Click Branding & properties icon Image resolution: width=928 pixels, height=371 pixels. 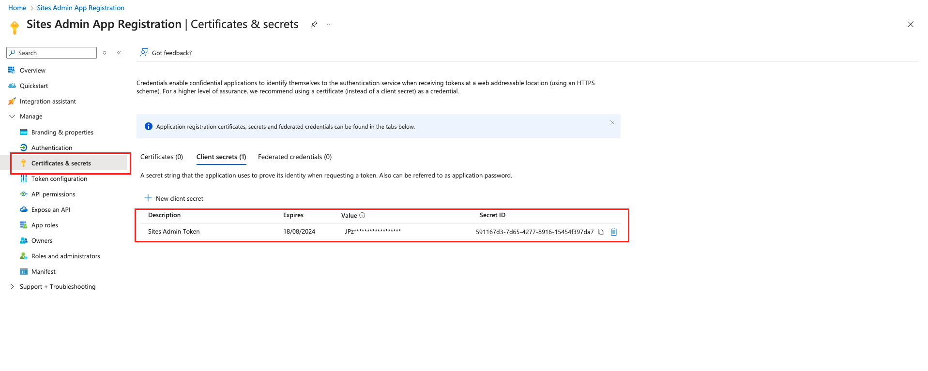point(24,133)
